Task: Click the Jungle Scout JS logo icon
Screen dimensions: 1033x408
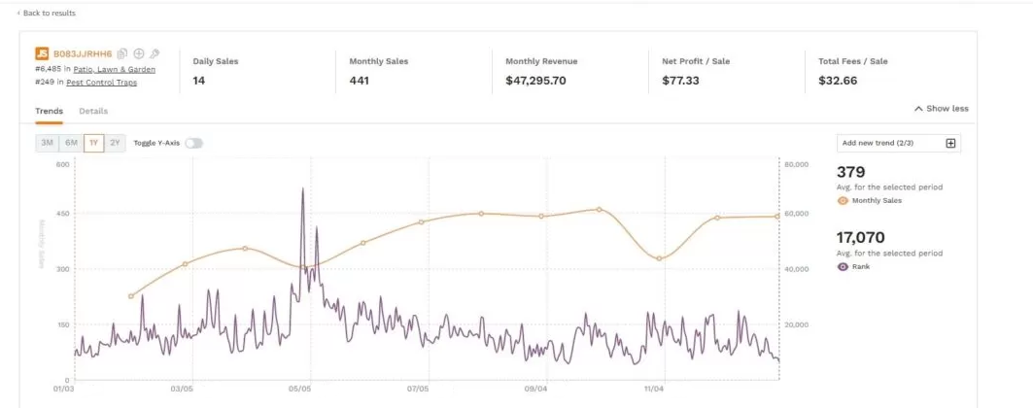Action: pos(42,53)
